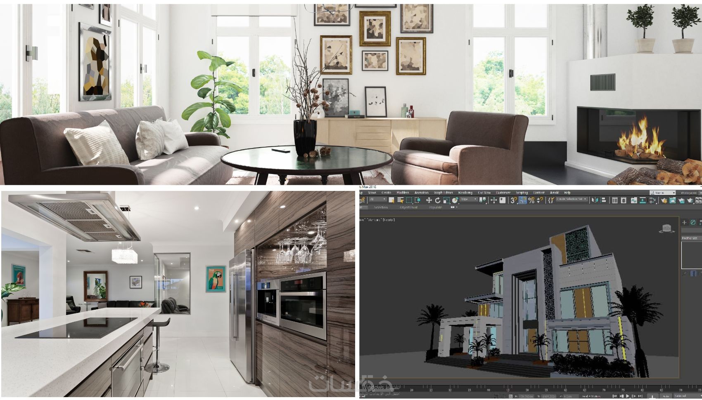Open the Views menu
Image resolution: width=702 pixels, height=400 pixels.
tap(372, 193)
